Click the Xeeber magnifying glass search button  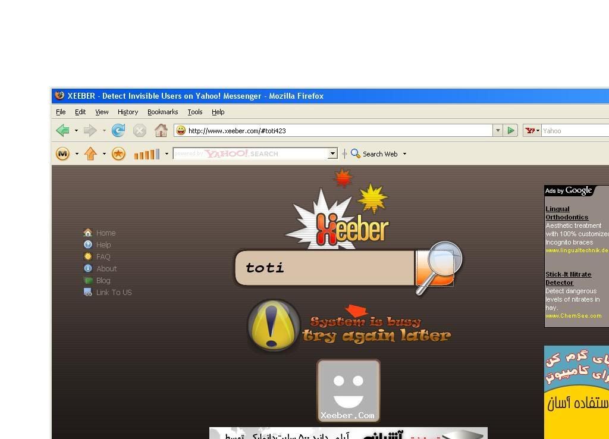point(437,267)
